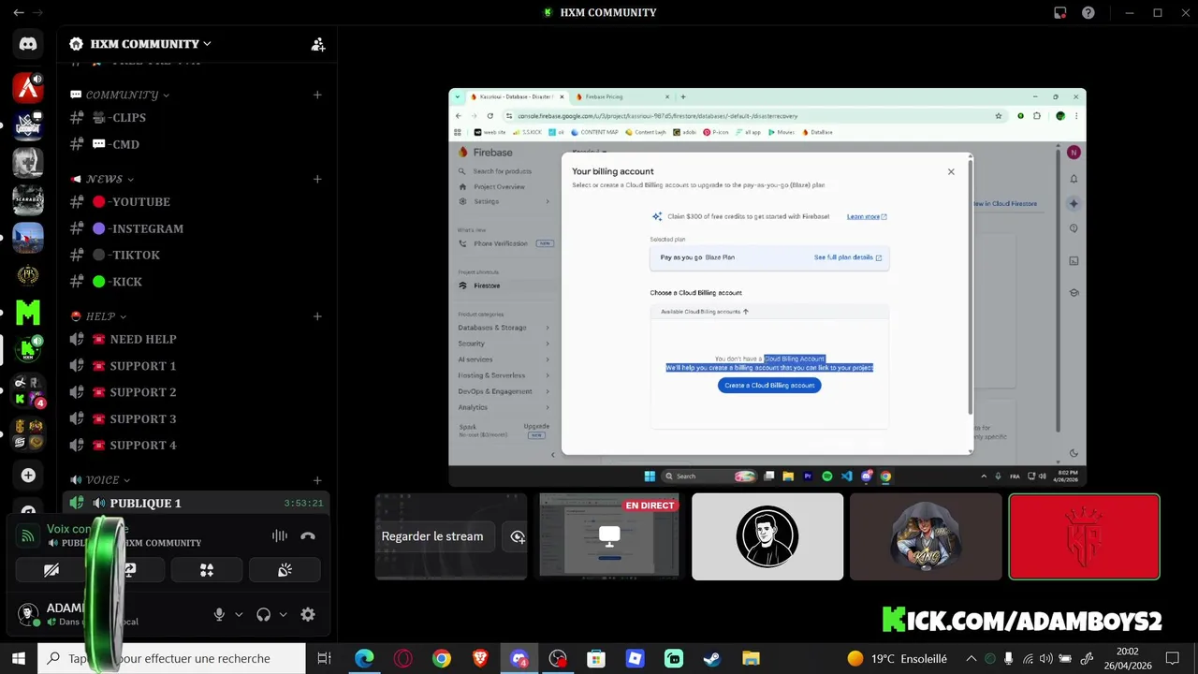Screen dimensions: 1198x674
Task: Toggle noise suppression waveform button
Action: tap(279, 536)
